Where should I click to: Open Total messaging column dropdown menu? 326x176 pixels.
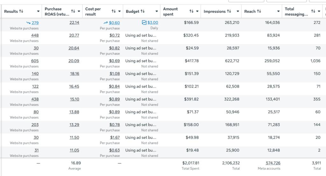tap(319, 11)
